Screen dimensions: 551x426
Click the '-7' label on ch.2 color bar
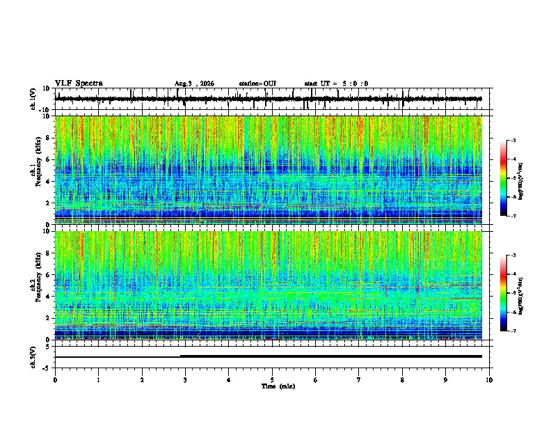(x=513, y=331)
